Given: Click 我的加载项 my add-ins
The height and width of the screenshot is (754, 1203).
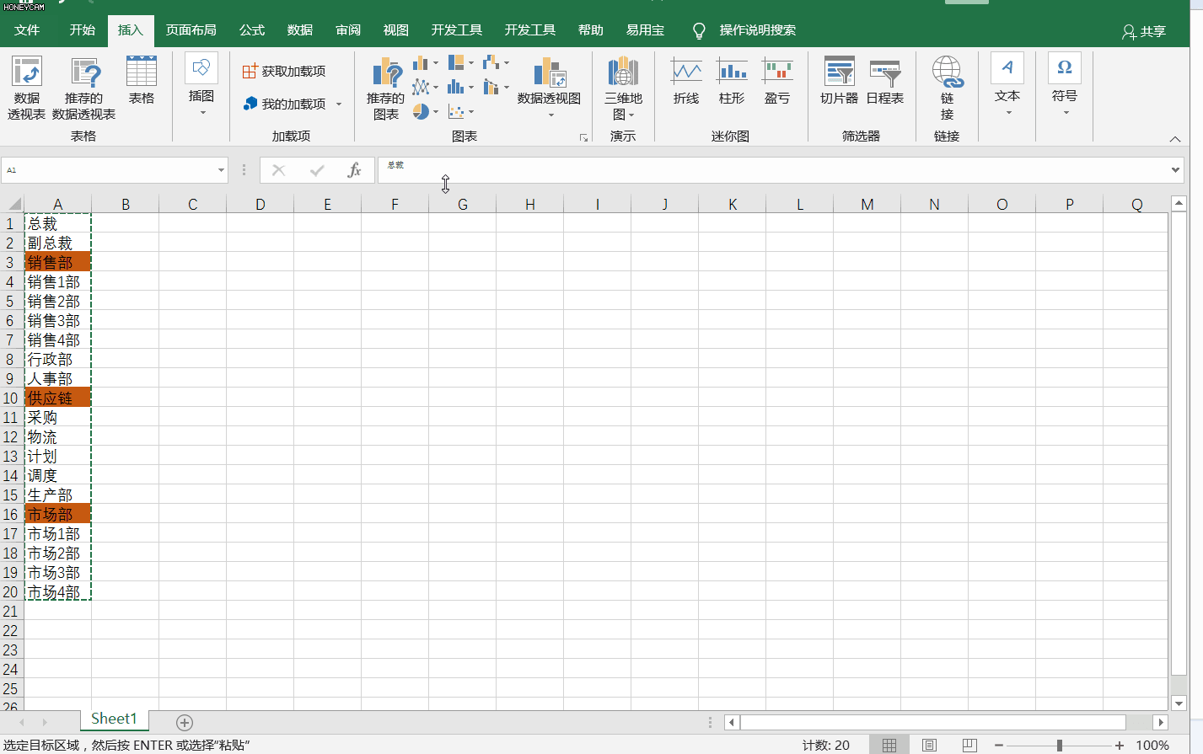Looking at the screenshot, I should 284,104.
